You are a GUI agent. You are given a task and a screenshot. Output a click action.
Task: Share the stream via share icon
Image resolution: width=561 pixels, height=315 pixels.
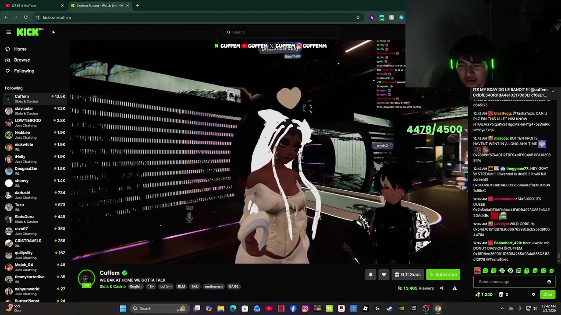click(441, 288)
